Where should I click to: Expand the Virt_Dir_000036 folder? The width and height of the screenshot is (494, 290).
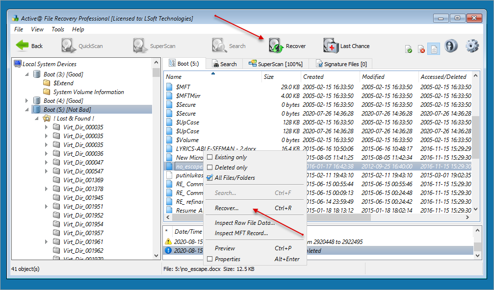pos(46,153)
